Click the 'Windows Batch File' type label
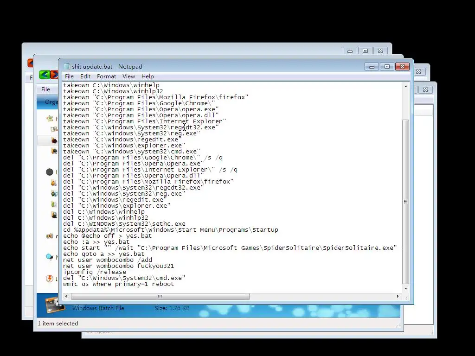The height and width of the screenshot is (356, 475). (98, 308)
